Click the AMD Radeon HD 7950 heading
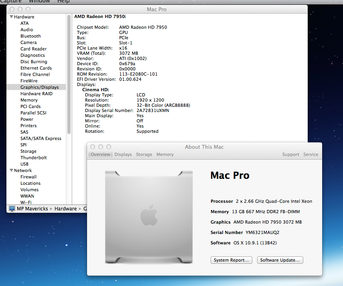 pos(100,16)
